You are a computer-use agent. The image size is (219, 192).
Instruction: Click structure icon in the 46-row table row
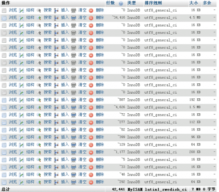pyautogui.click(x=21, y=175)
